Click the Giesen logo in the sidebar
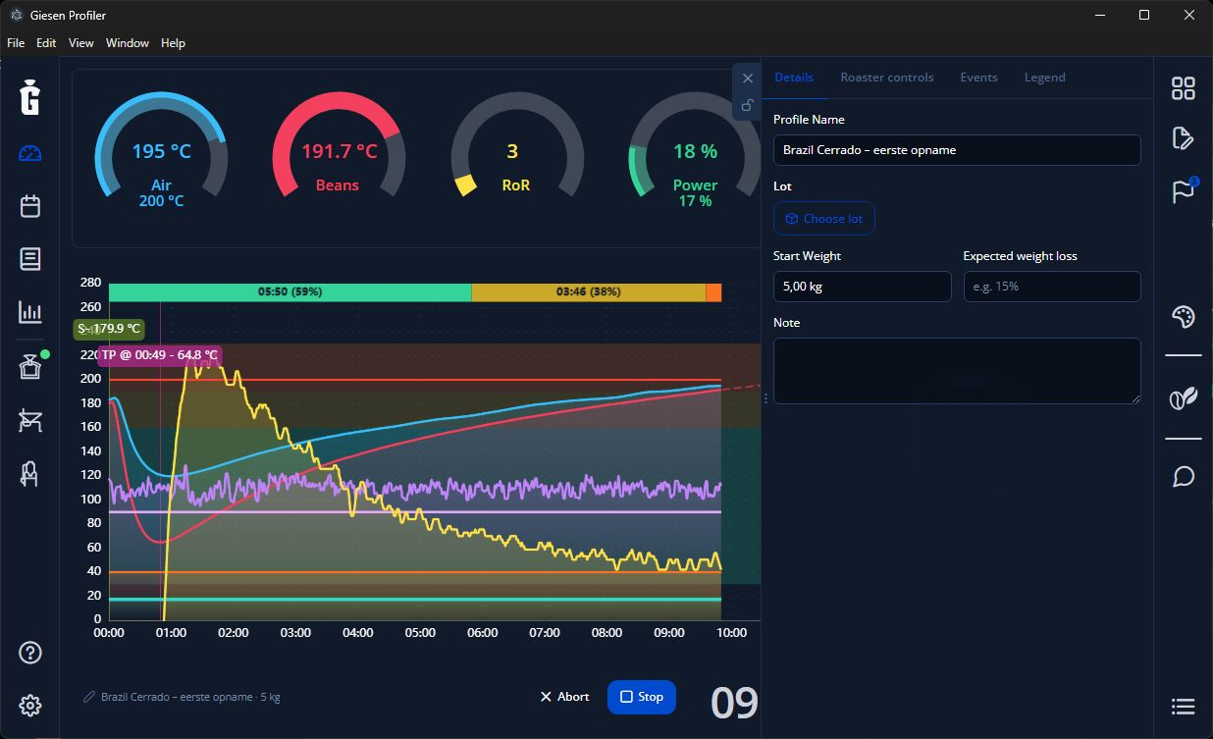The image size is (1213, 739). 30,98
